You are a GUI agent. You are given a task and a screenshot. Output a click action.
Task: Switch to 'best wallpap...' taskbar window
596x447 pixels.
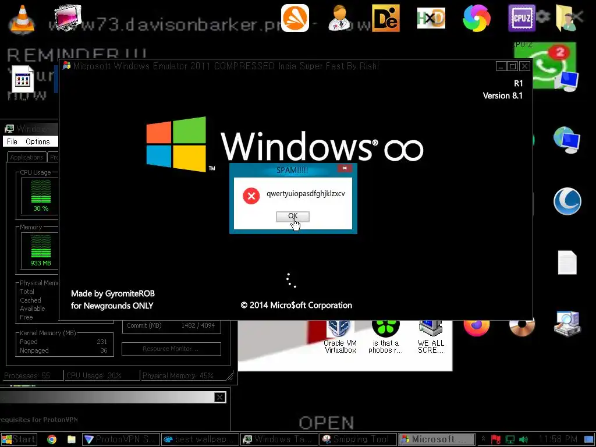(x=200, y=439)
